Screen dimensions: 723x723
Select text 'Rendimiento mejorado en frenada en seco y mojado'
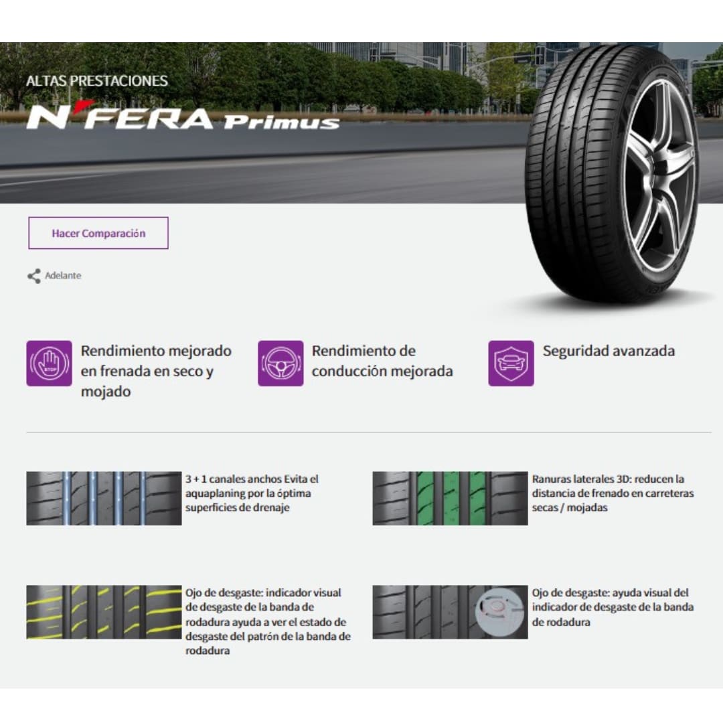click(156, 371)
